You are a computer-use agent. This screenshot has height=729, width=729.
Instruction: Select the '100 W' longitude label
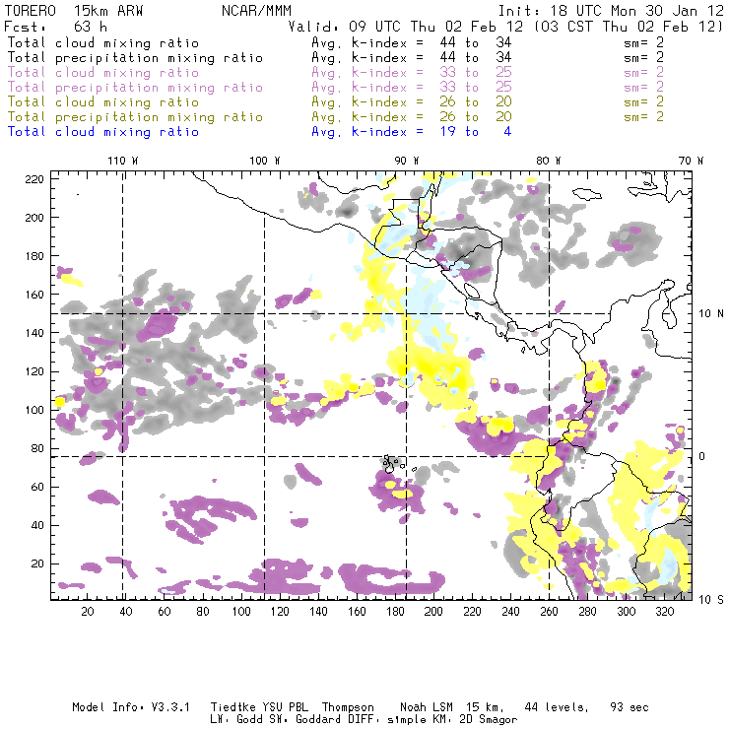click(x=265, y=161)
